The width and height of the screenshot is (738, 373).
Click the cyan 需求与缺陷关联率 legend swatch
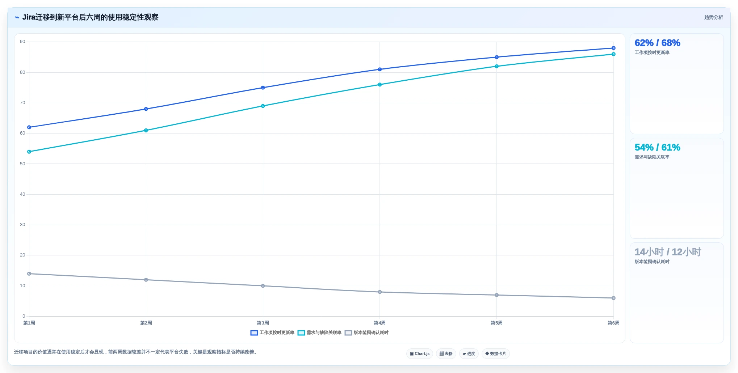301,333
